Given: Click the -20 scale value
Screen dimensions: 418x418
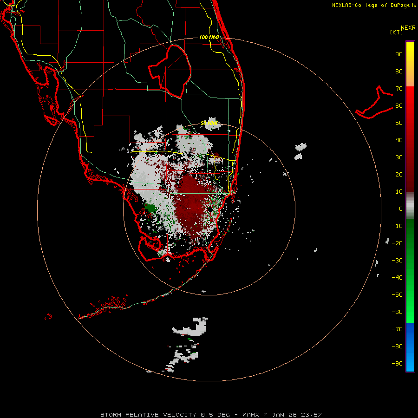Looking at the screenshot, I should pyautogui.click(x=397, y=243).
